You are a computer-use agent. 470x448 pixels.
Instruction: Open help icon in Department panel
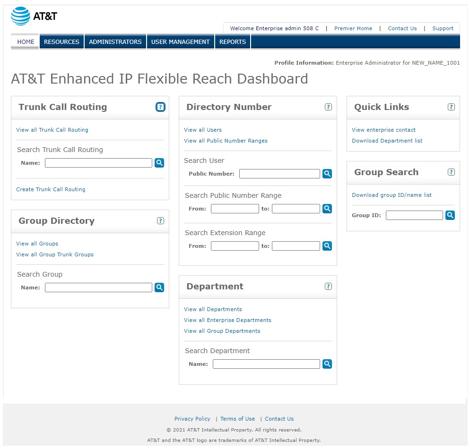coord(328,287)
